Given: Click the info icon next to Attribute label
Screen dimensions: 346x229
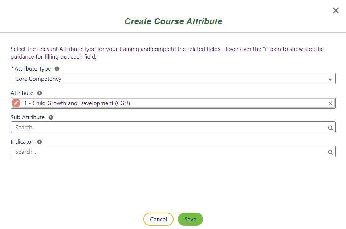Looking at the screenshot, I should click(x=40, y=93).
